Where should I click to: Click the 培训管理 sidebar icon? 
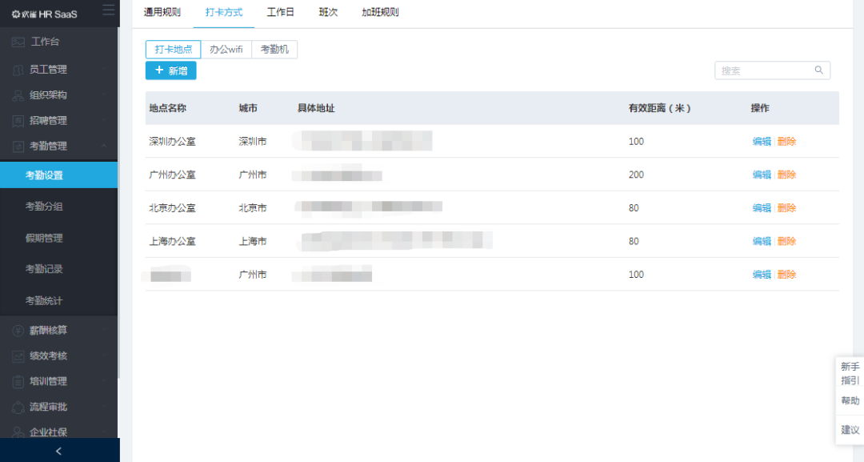coord(18,381)
